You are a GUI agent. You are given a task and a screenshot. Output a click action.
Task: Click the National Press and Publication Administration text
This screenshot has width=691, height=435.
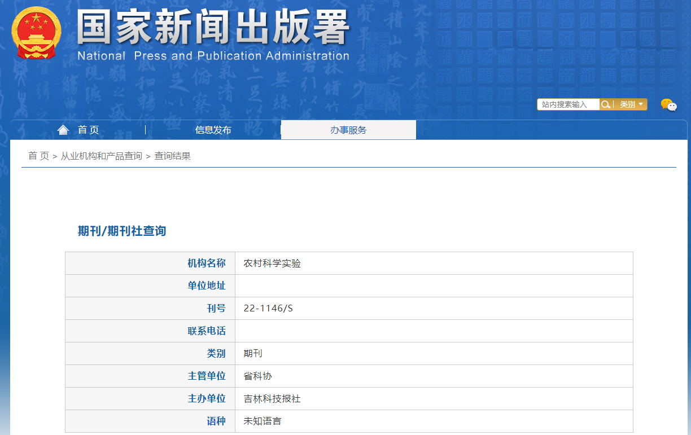click(x=213, y=56)
